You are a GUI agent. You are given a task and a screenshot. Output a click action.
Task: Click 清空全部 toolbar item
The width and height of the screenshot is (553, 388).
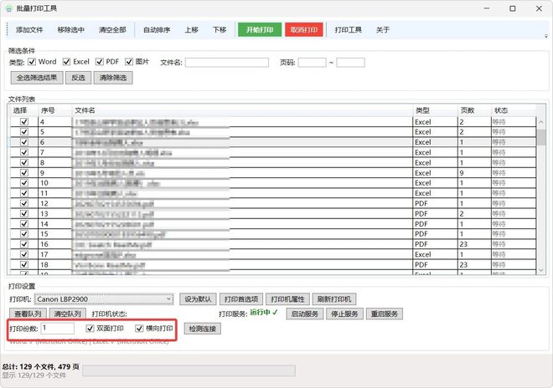point(112,30)
